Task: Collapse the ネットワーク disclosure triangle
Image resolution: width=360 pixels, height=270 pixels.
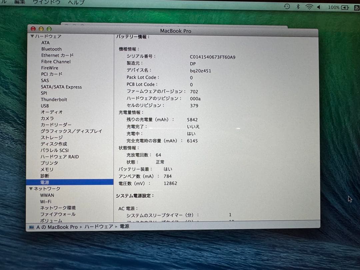Action: [31, 188]
